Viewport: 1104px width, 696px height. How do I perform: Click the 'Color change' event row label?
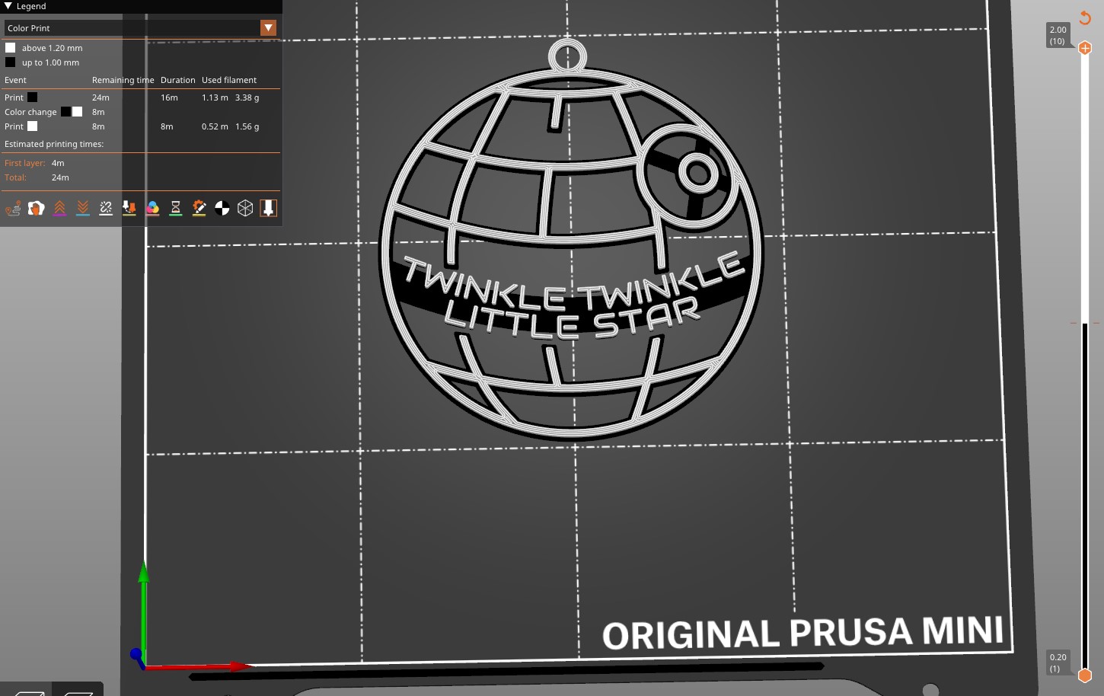coord(30,112)
